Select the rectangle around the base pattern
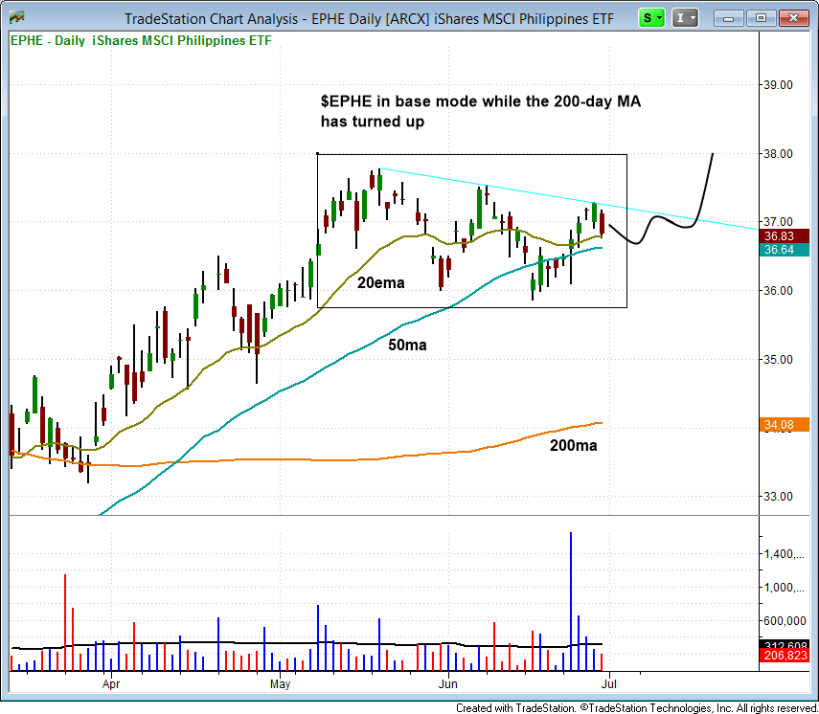 click(472, 154)
